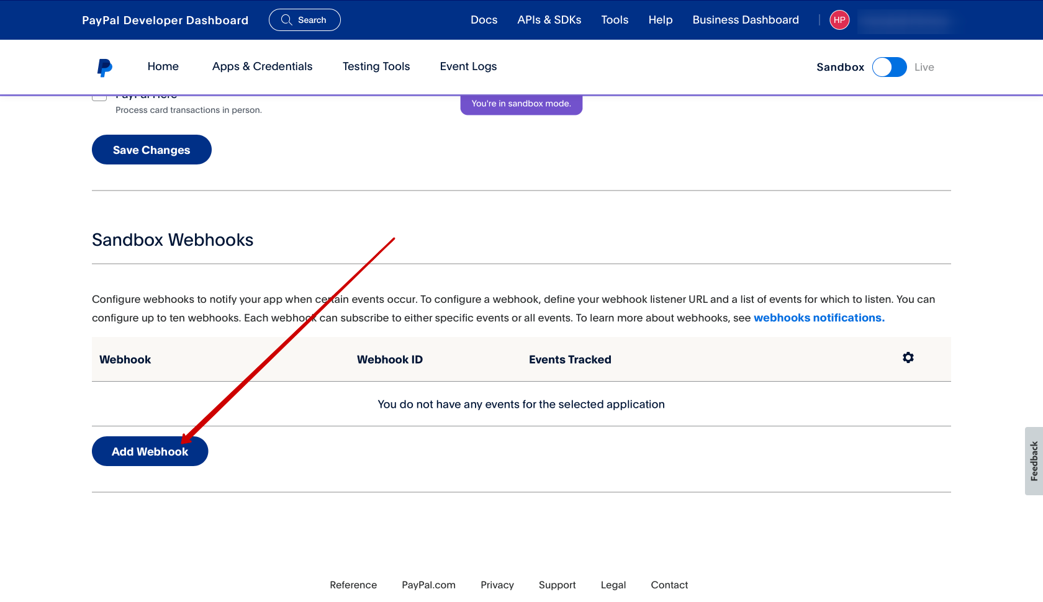Click the 'You do not have any events' message
Viewport: 1043px width, 602px height.
(x=521, y=404)
